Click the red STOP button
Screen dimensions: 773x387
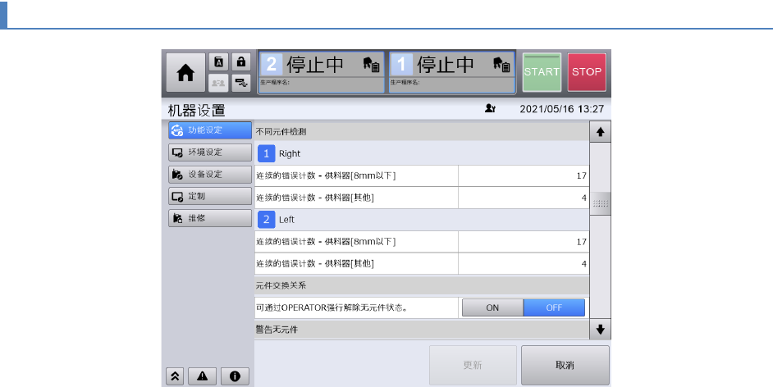[x=587, y=72]
